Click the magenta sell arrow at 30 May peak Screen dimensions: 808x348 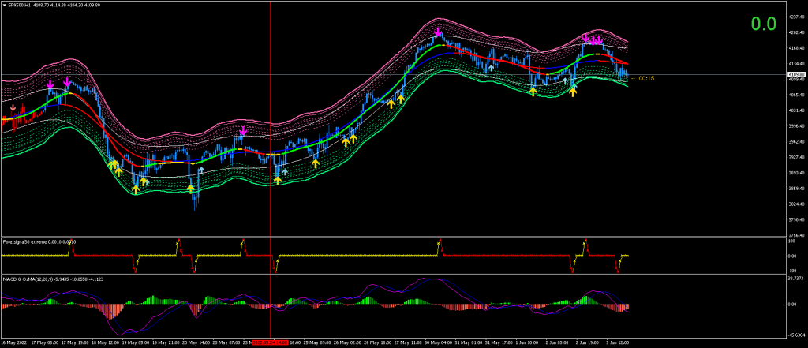[439, 32]
